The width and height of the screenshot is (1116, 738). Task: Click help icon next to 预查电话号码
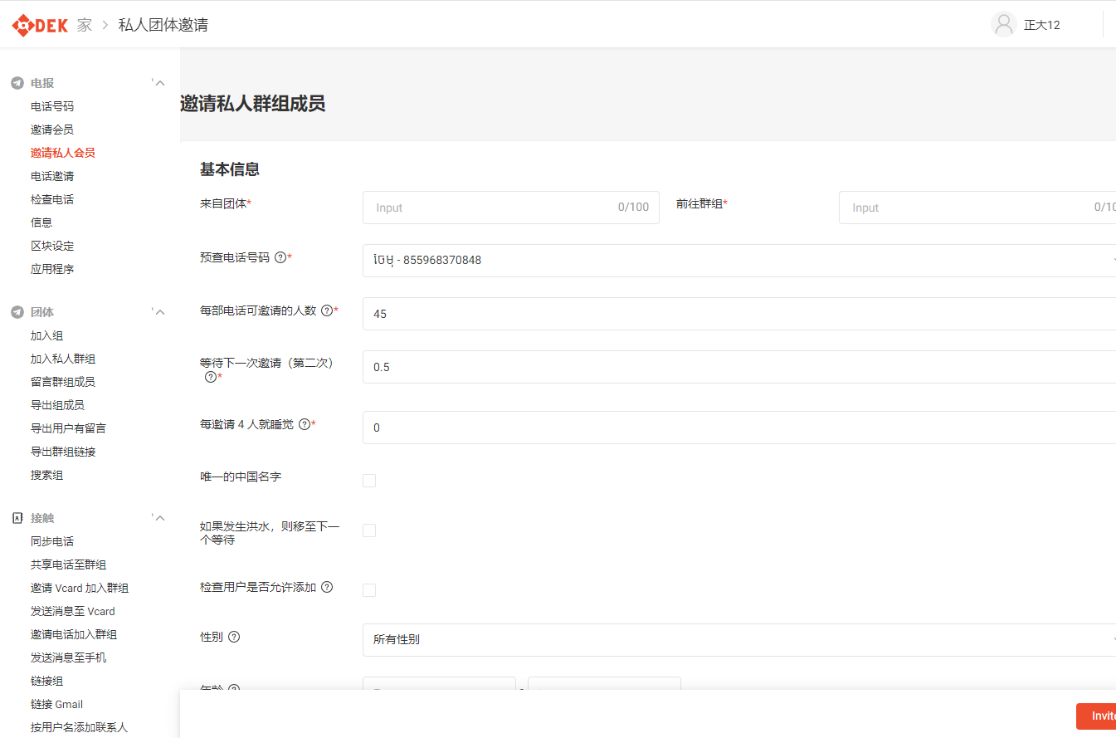(x=280, y=257)
